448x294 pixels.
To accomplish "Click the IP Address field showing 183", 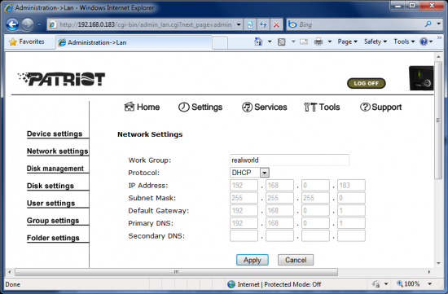I will (x=351, y=185).
